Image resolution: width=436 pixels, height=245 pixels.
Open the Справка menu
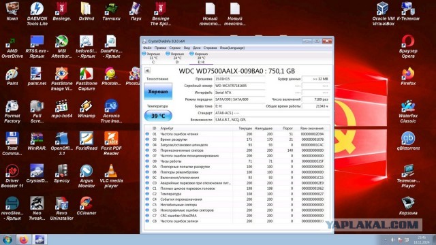(x=210, y=48)
